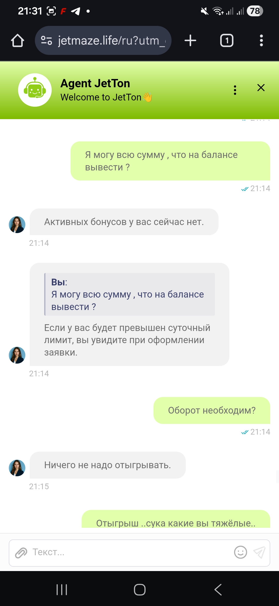Viewport: 279px width, 606px height.
Task: Open a new tab with plus icon
Action: coord(190,41)
